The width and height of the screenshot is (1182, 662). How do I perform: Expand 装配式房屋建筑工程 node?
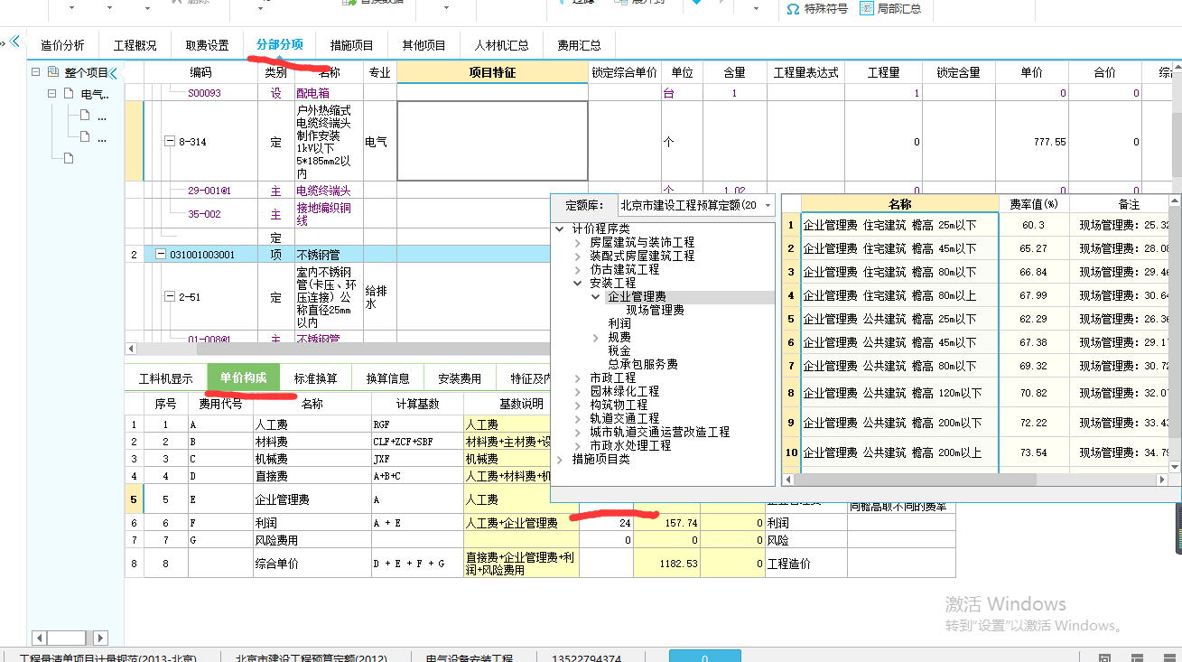coord(579,256)
